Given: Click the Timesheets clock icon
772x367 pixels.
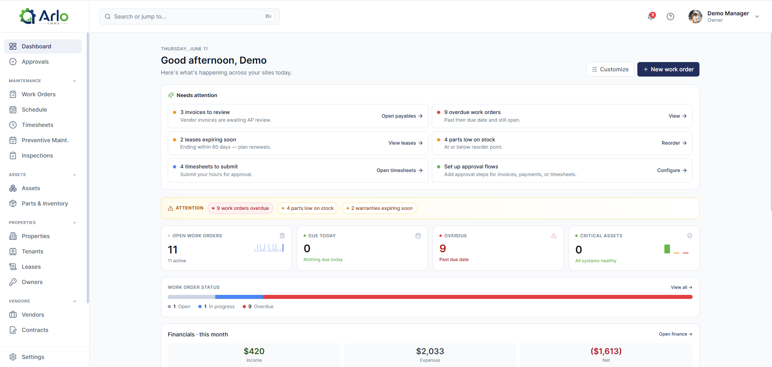Looking at the screenshot, I should [x=13, y=125].
